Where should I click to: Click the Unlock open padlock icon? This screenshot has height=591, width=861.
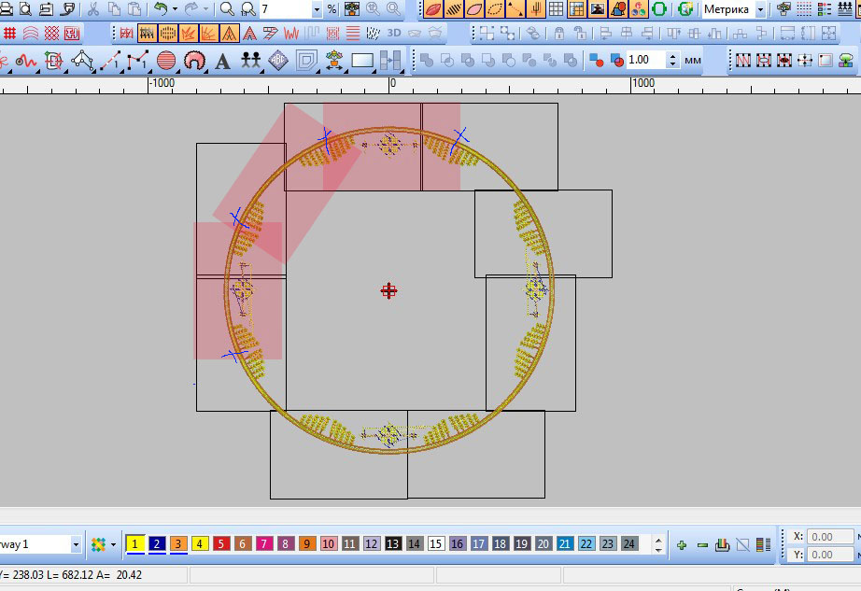(580, 34)
